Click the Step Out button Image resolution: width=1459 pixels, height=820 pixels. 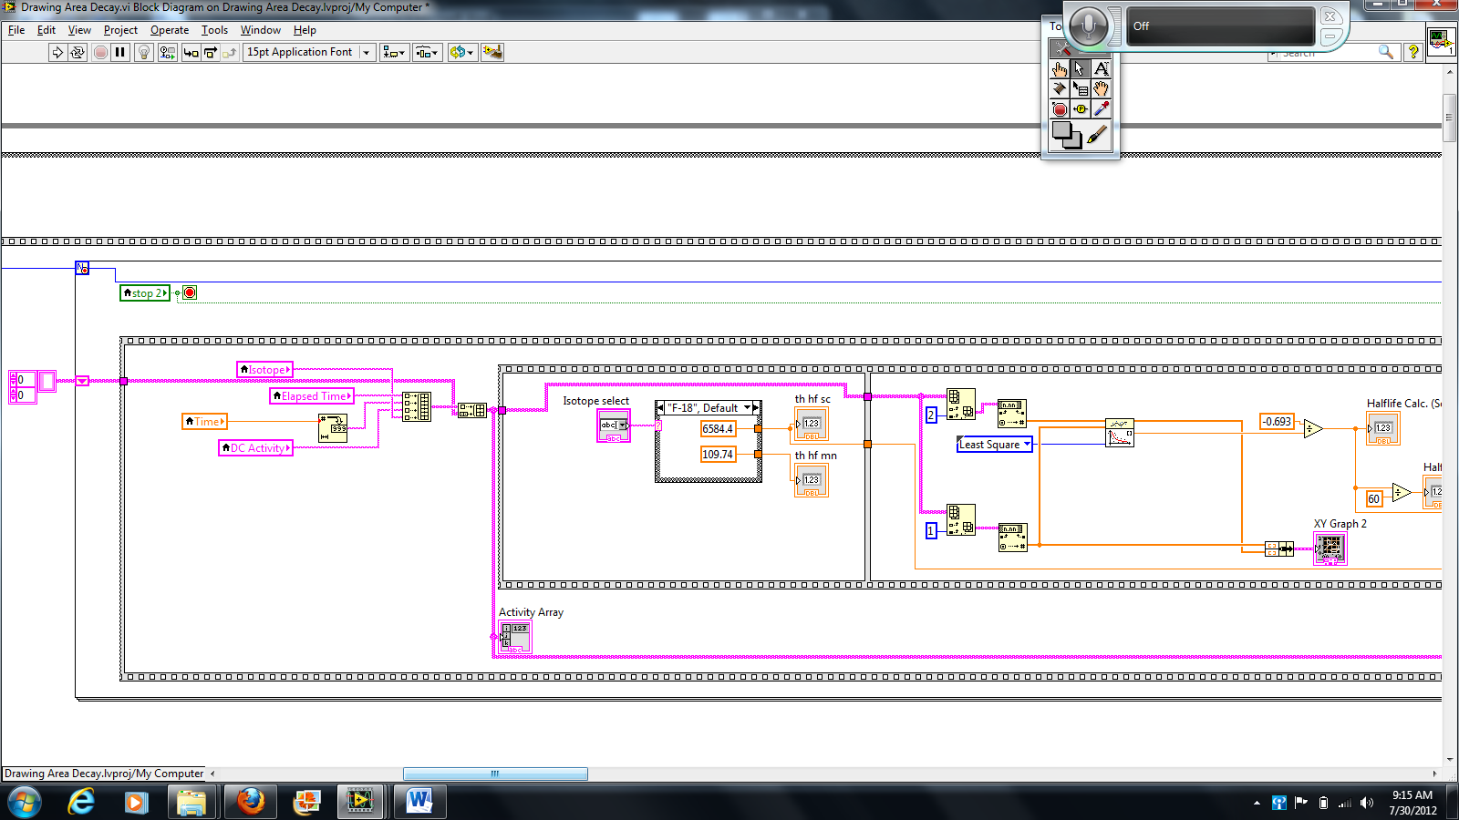pyautogui.click(x=229, y=52)
